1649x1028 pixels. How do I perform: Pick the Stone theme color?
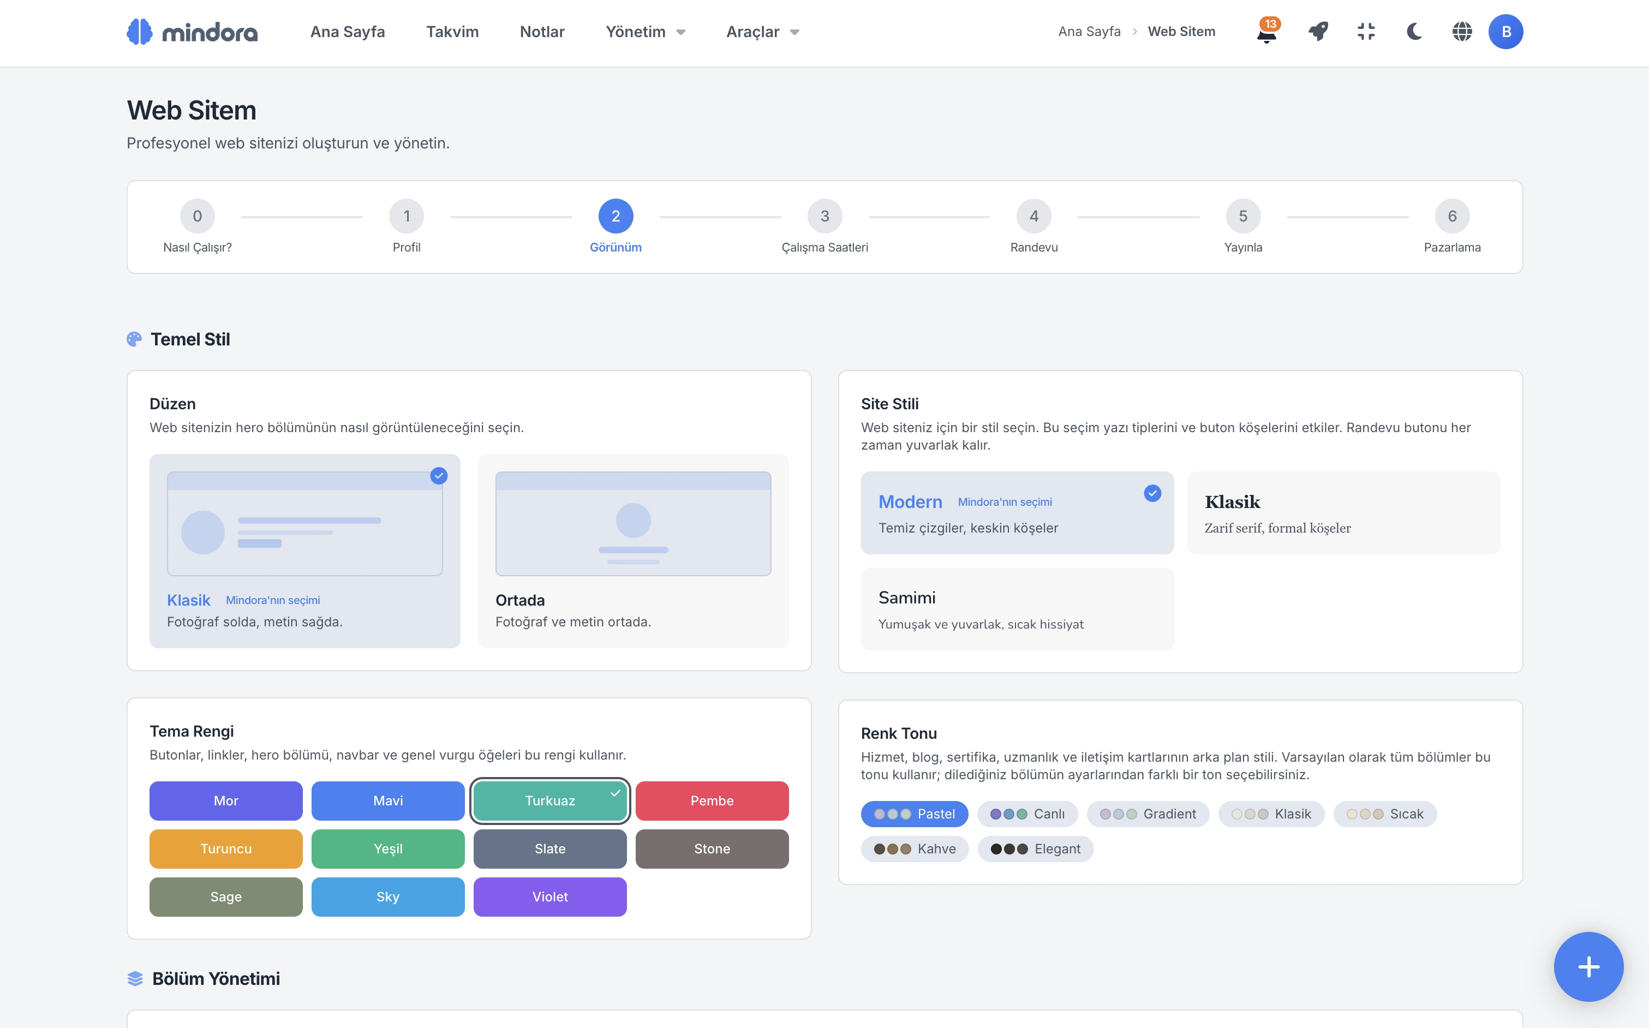(x=712, y=848)
